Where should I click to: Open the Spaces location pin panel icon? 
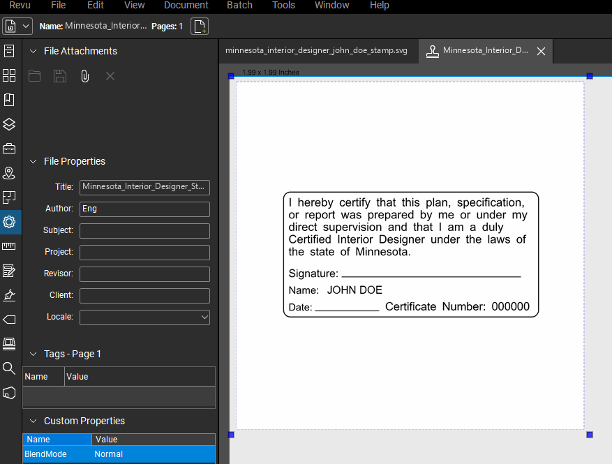tap(9, 173)
